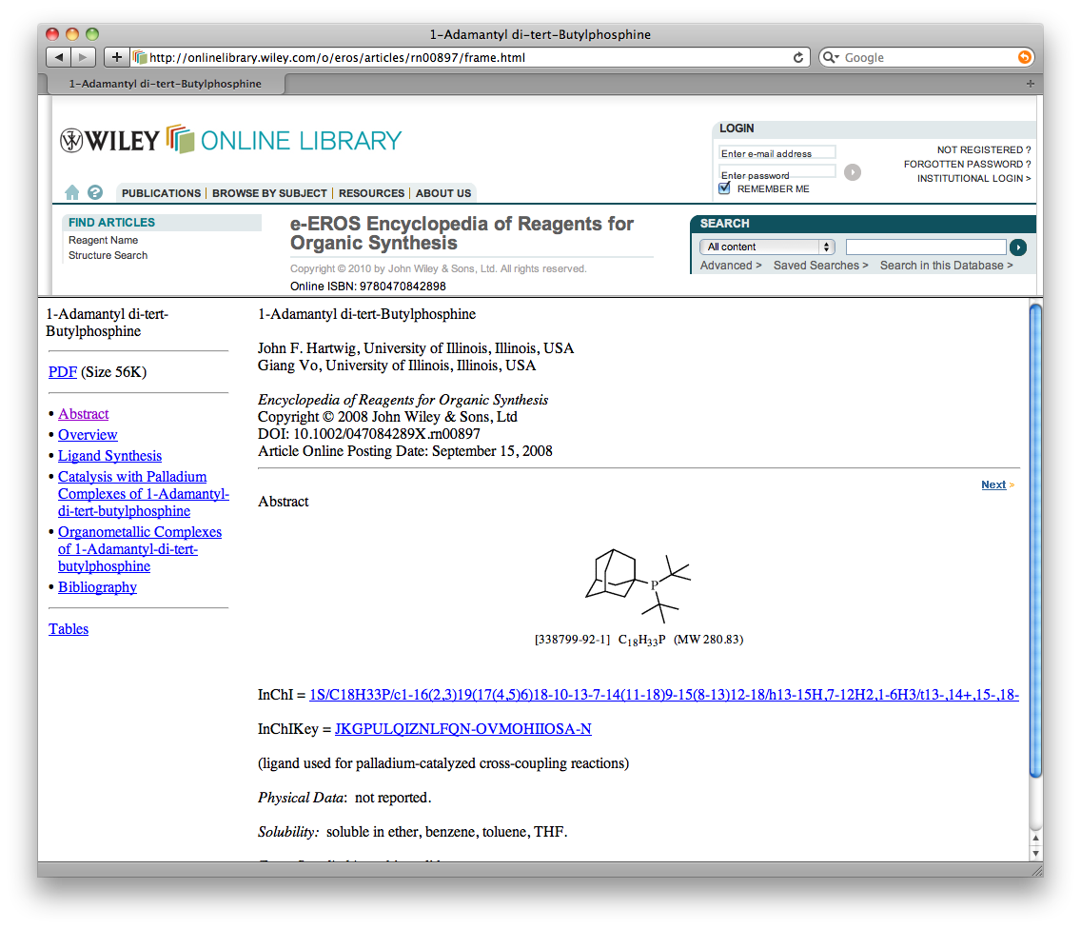Viewport: 1081px width, 929px height.
Task: Open the Browse by Subject menu
Action: point(269,193)
